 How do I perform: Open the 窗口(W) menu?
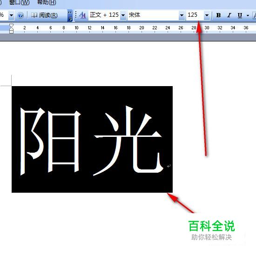point(19,2)
